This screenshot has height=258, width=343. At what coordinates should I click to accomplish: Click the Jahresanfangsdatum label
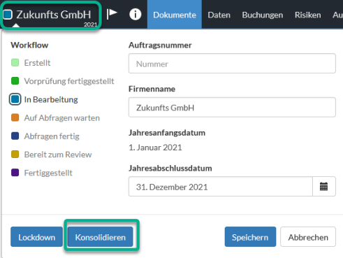[167, 133]
